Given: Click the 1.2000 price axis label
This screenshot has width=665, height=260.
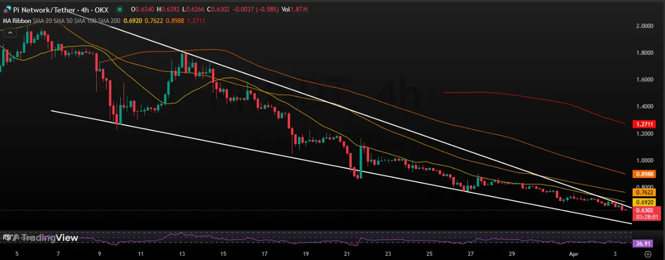Looking at the screenshot, I should pyautogui.click(x=644, y=134).
